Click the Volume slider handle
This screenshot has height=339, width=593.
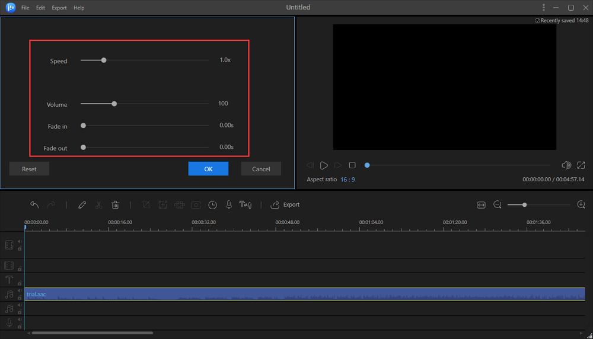114,104
